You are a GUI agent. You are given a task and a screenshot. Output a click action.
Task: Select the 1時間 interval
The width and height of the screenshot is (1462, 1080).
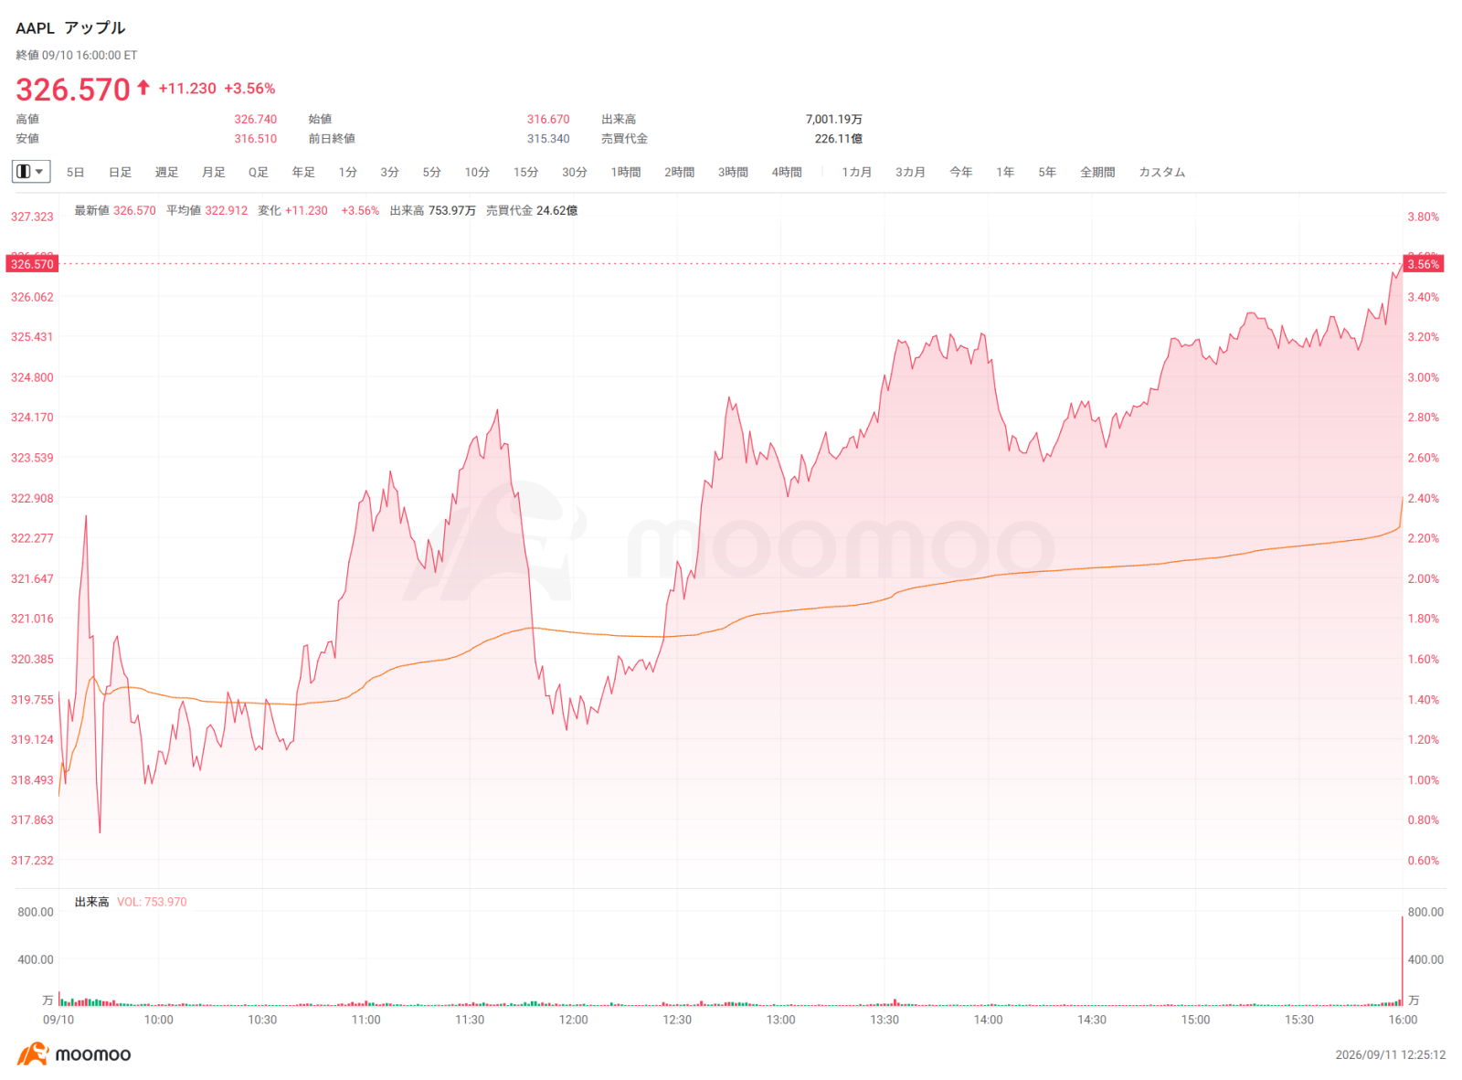(x=626, y=172)
